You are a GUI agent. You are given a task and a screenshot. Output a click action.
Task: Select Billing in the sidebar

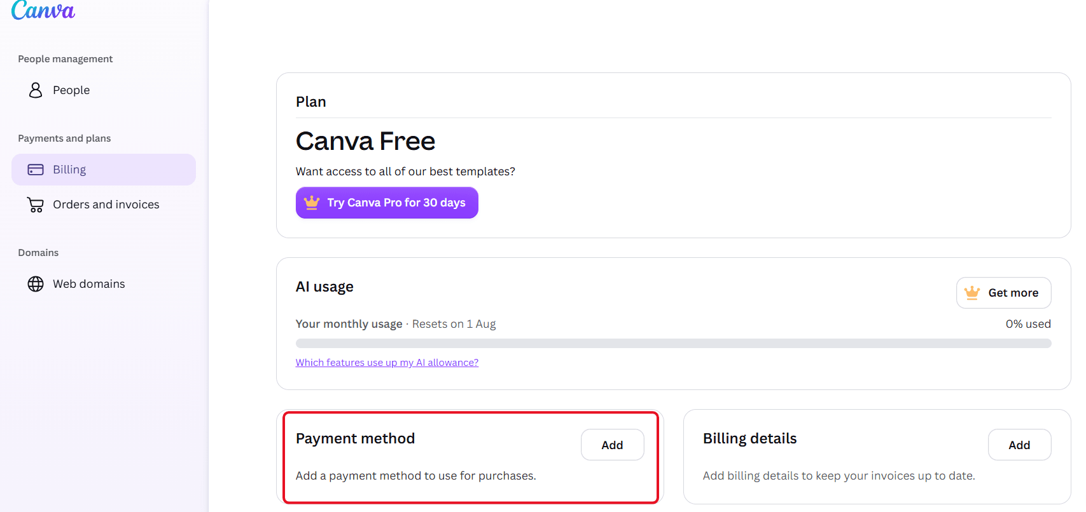(x=104, y=170)
